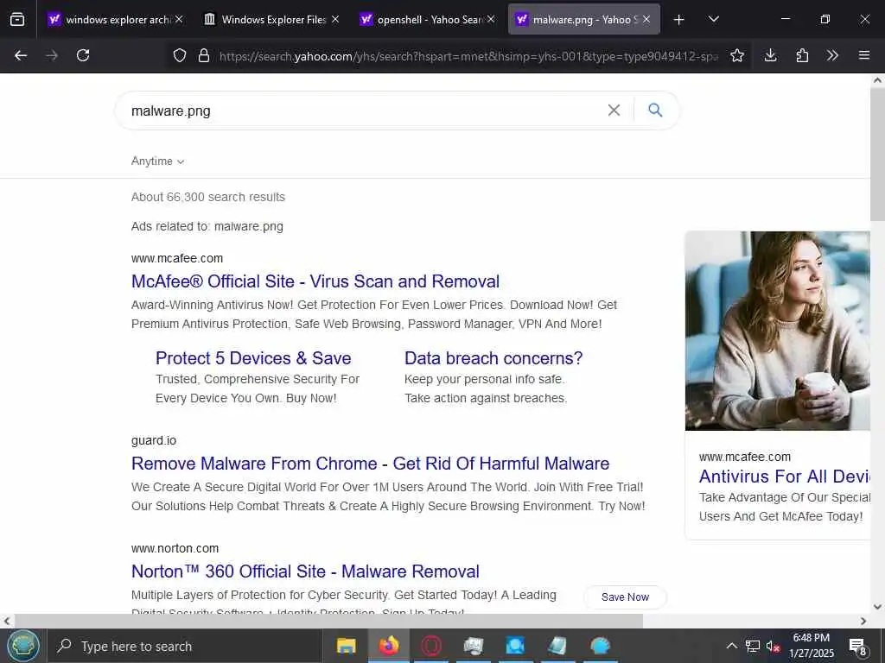Click the Firefox View icon at top left

(17, 19)
